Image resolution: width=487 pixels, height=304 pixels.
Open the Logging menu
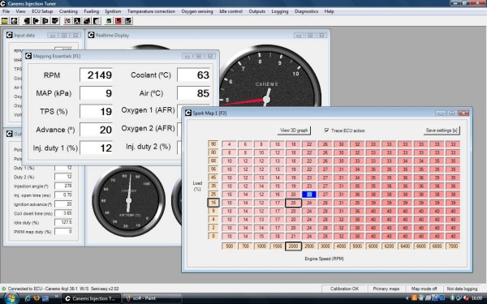tap(280, 11)
